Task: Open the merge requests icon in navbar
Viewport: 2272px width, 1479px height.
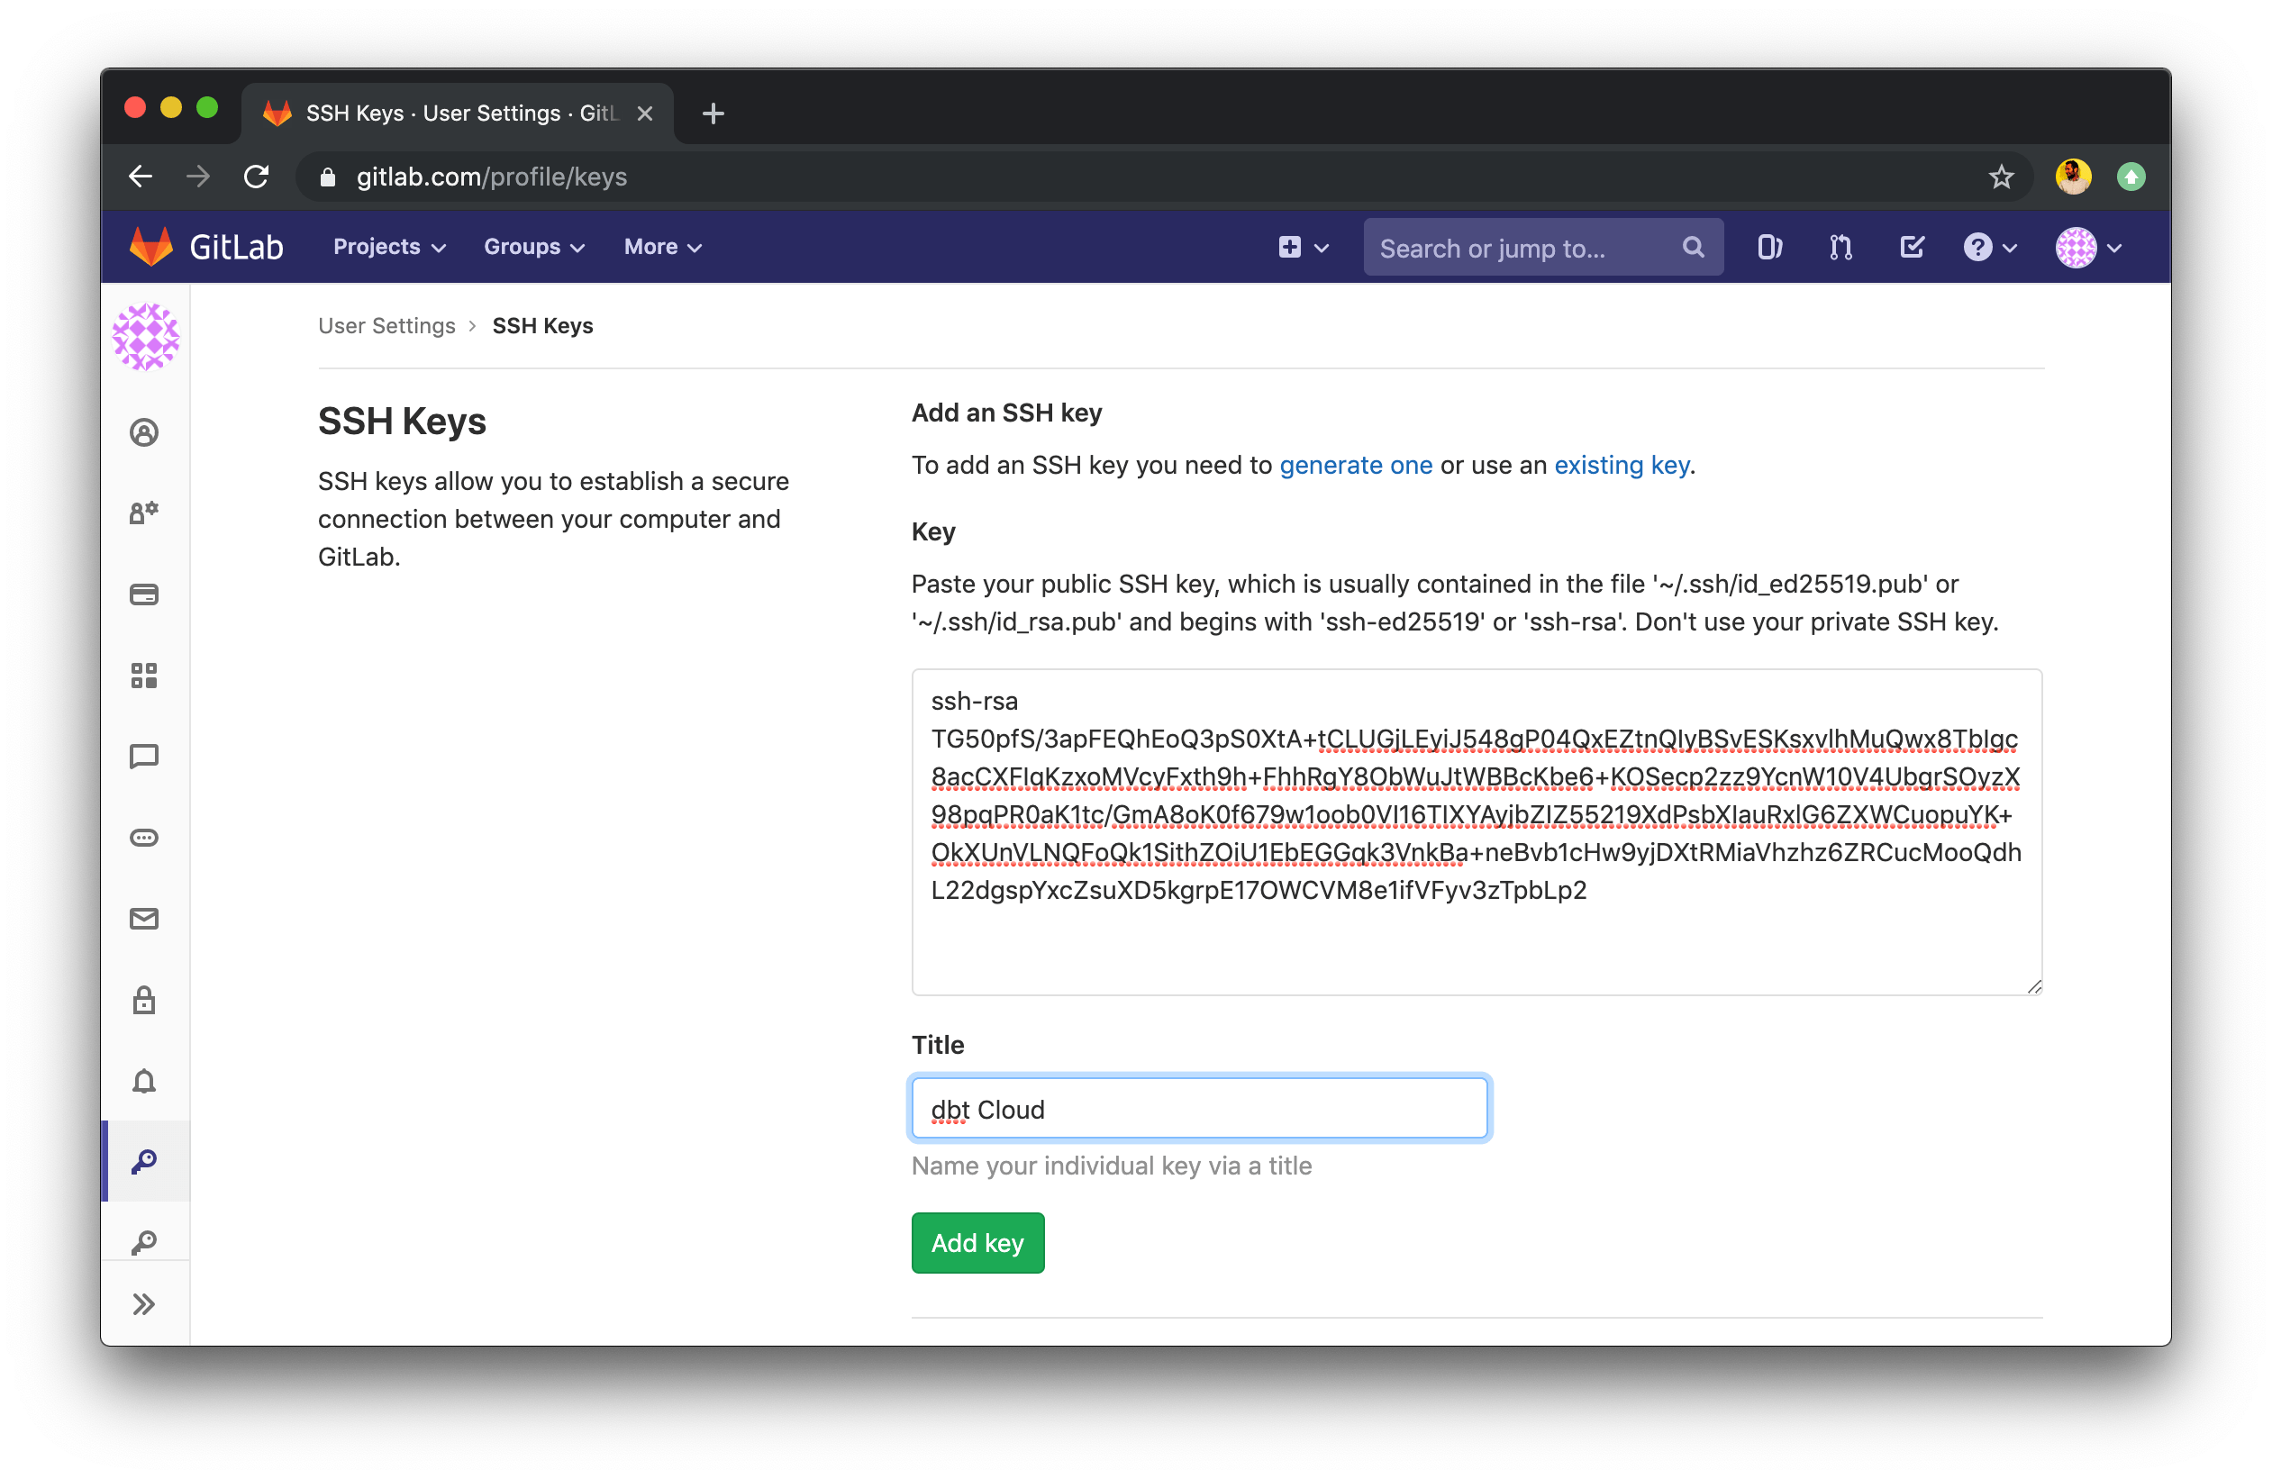Action: pos(1839,246)
